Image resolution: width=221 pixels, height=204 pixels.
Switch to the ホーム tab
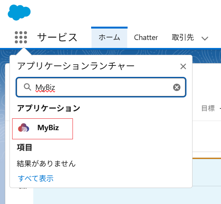tap(109, 37)
